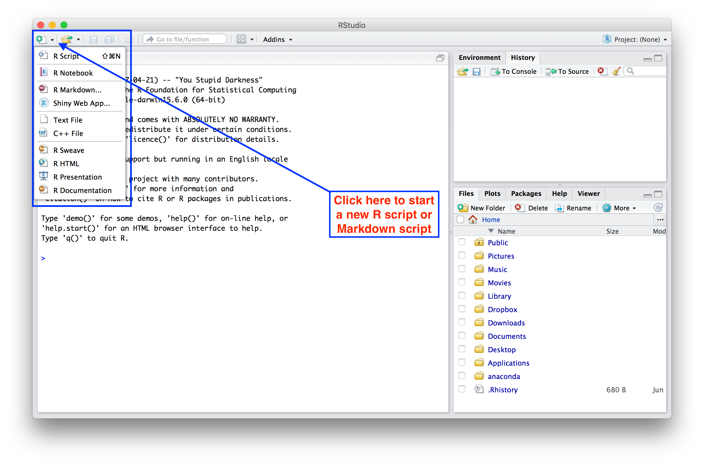Check the Downloads folder checkbox
Image resolution: width=704 pixels, height=465 pixels.
click(x=461, y=322)
